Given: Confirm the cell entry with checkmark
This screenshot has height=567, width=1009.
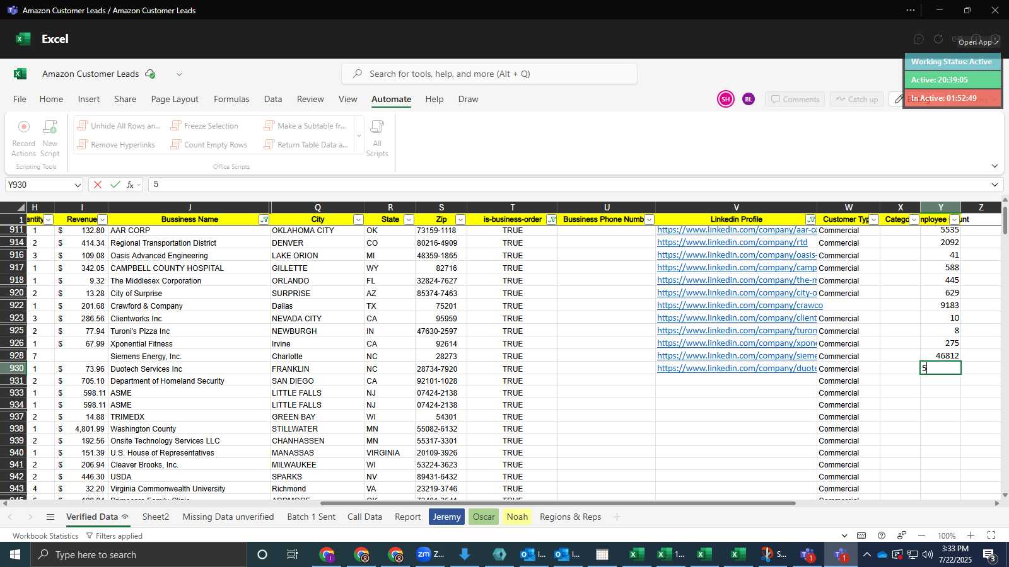Looking at the screenshot, I should pos(115,185).
